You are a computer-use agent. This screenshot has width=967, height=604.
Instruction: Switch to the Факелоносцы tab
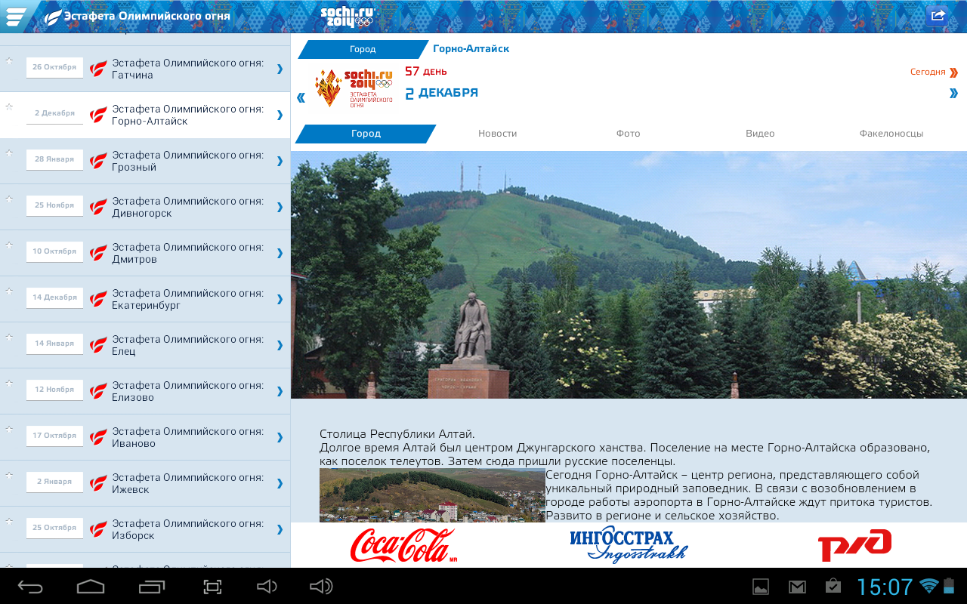[891, 134]
